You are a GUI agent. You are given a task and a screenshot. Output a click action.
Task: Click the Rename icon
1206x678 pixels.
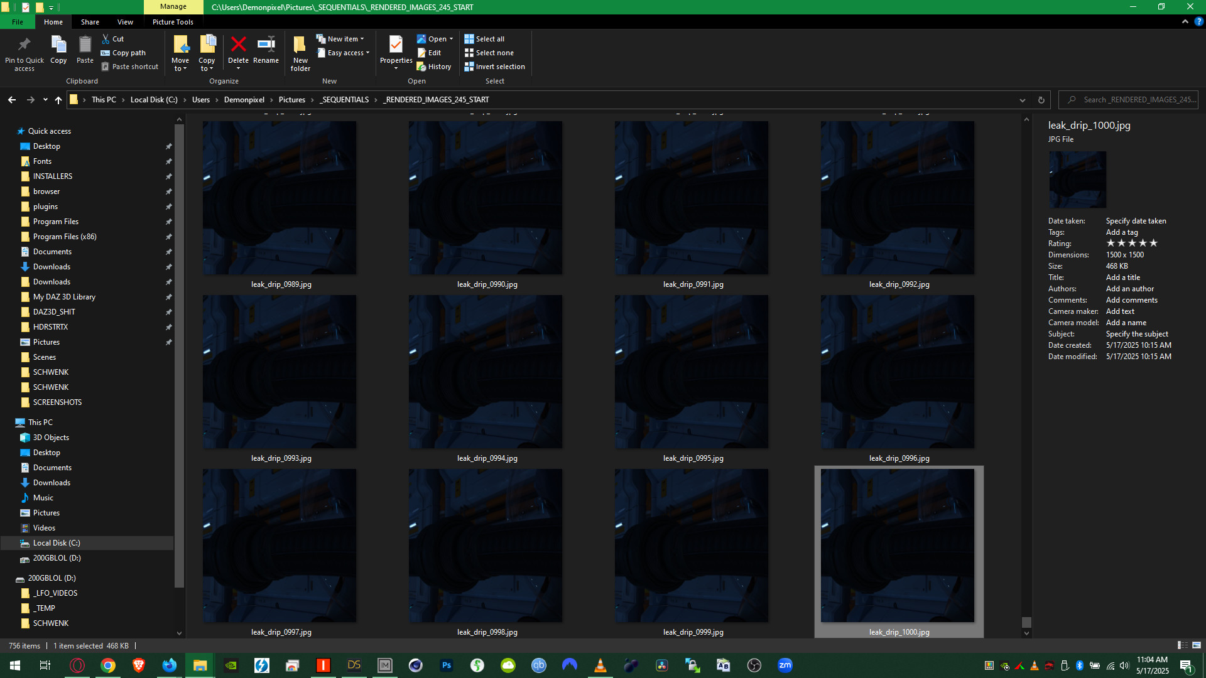pos(266,45)
